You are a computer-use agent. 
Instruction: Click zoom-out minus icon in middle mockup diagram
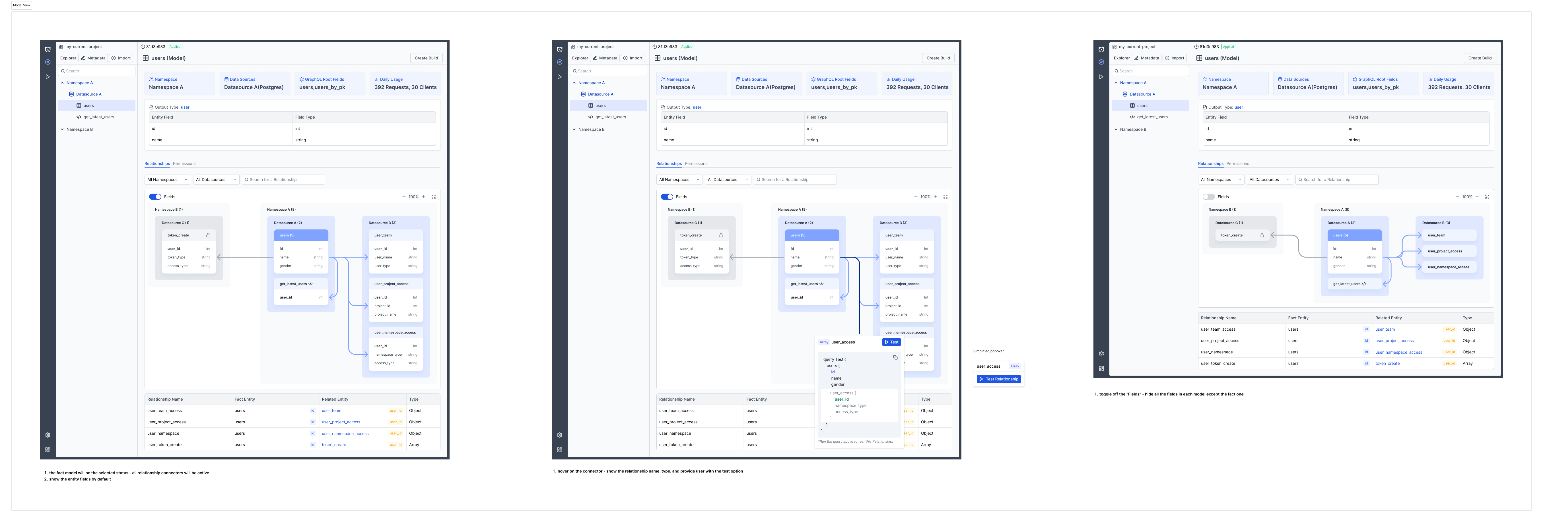[915, 197]
